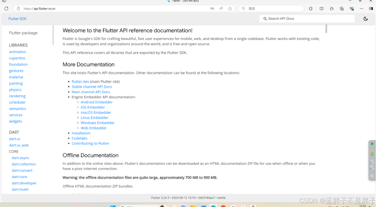
Task: Open collections icon
Action: 342,8
